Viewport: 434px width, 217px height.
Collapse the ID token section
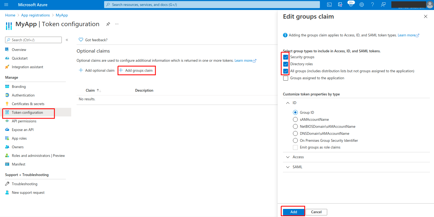288,103
